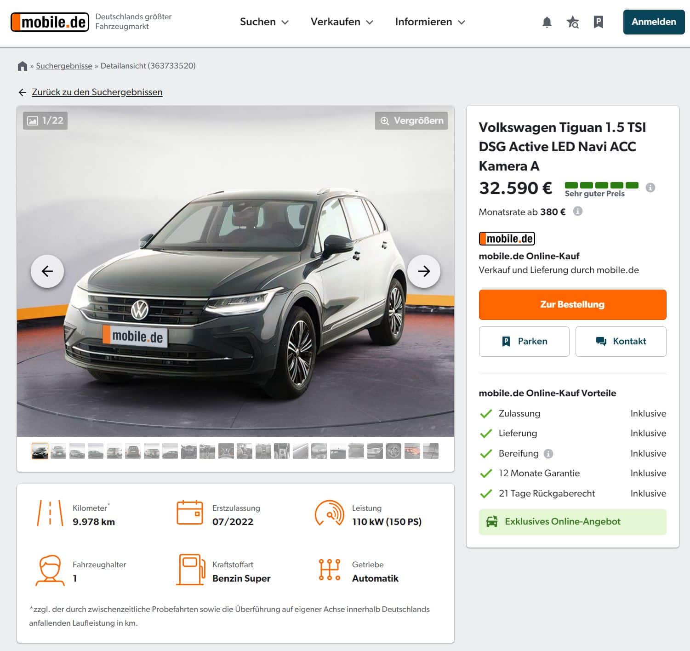690x651 pixels.
Task: Click Monatsrate ab 380 € text
Action: coord(522,212)
